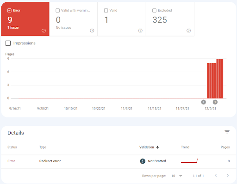Click the second chart annotation marker near 12/9/21
Image resolution: width=237 pixels, height=184 pixels.
pos(215,102)
